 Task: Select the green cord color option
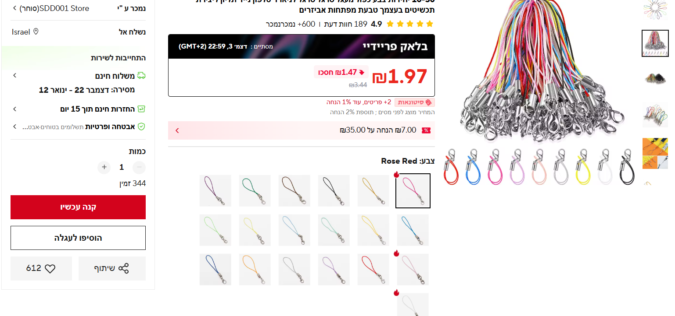coord(255,191)
